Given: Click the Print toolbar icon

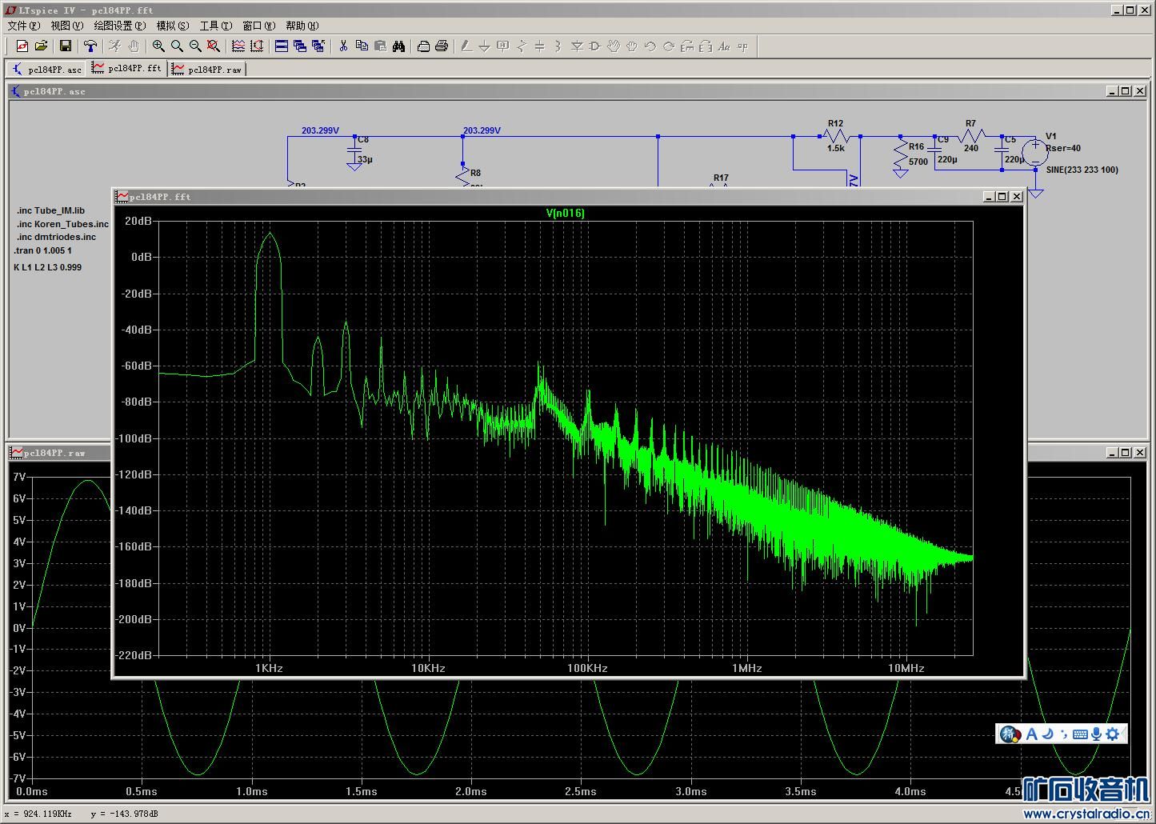Looking at the screenshot, I should pyautogui.click(x=441, y=46).
